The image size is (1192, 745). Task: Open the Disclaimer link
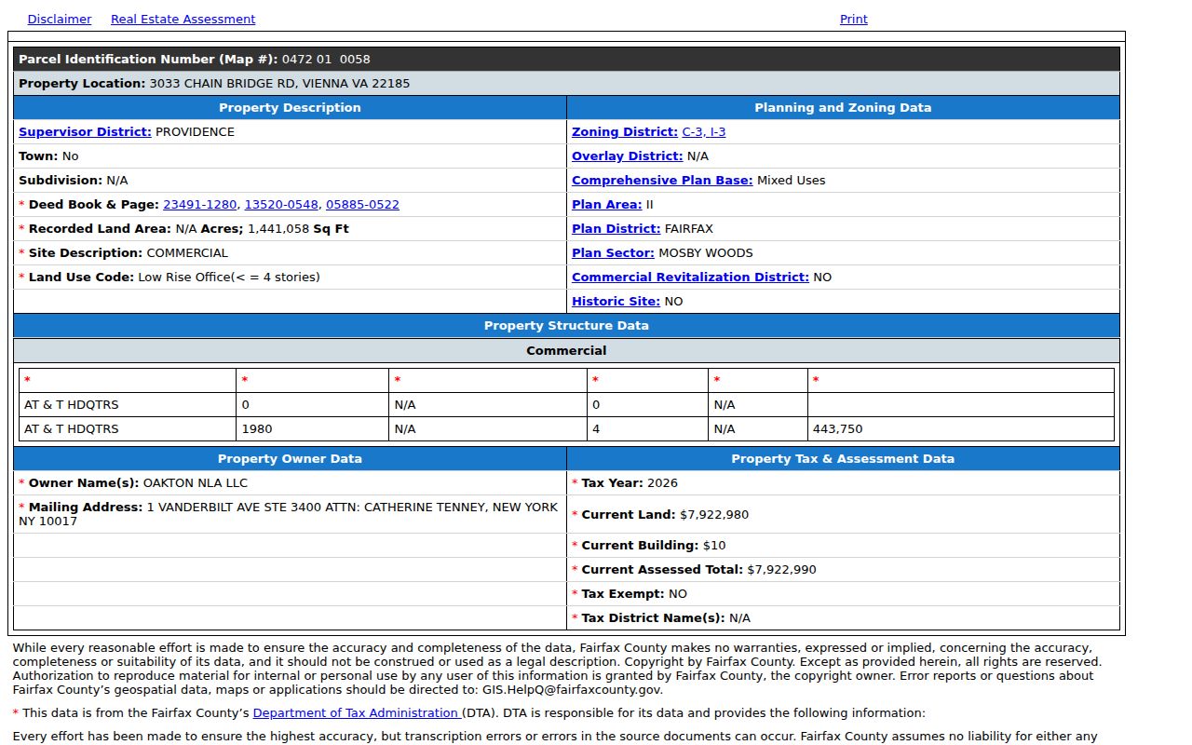coord(60,19)
